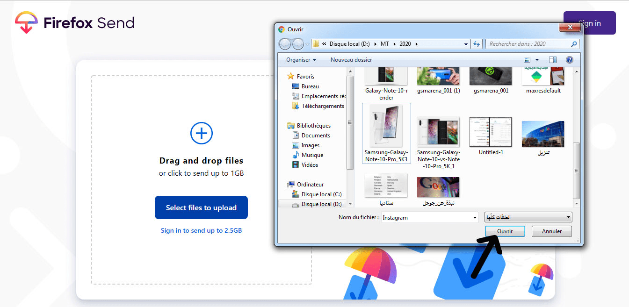Click Sign in to send up to 2.5GB link

pyautogui.click(x=201, y=230)
